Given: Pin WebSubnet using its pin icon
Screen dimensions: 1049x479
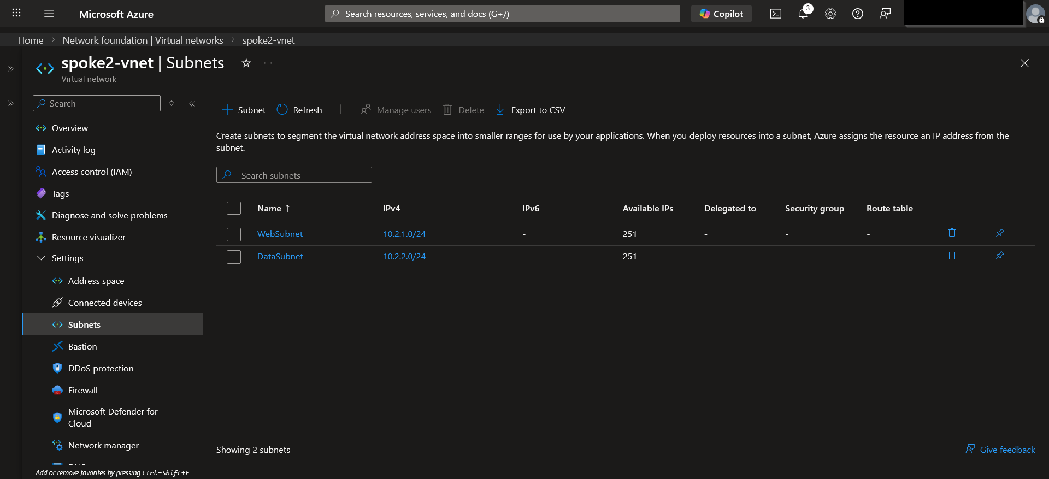Looking at the screenshot, I should tap(1000, 233).
